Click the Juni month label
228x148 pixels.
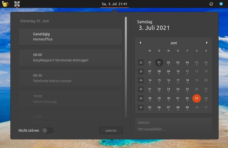tap(174, 43)
